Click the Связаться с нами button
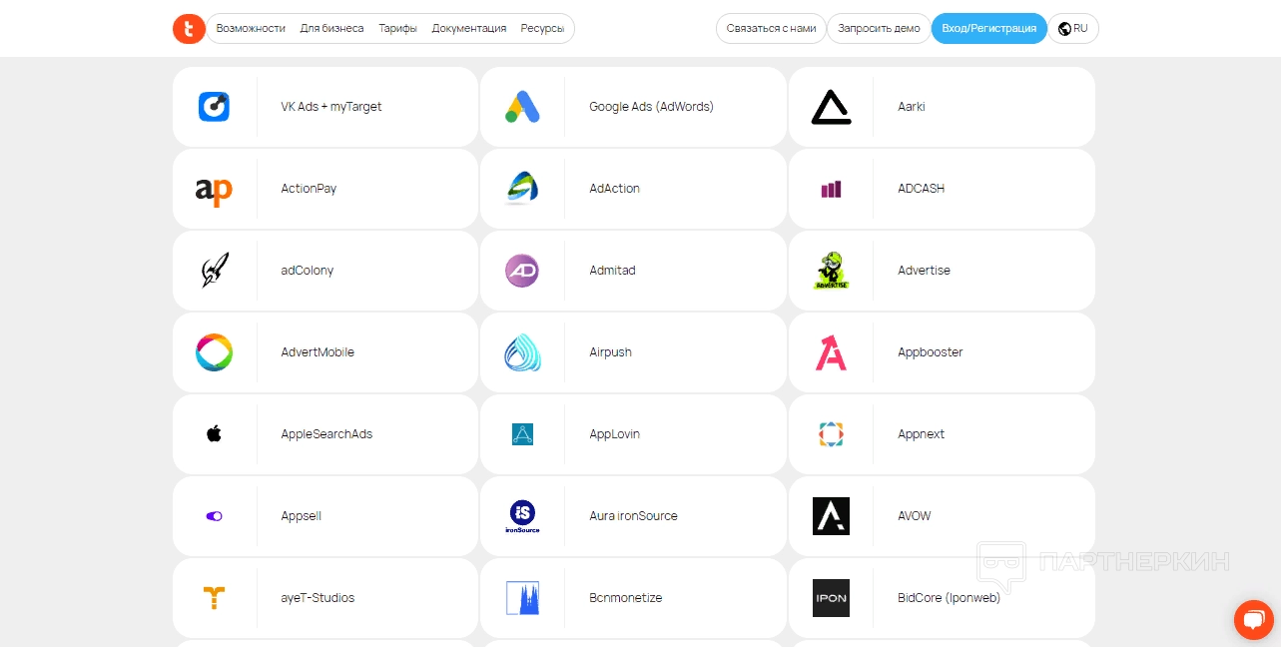Viewport: 1281px width, 647px height. click(x=771, y=29)
